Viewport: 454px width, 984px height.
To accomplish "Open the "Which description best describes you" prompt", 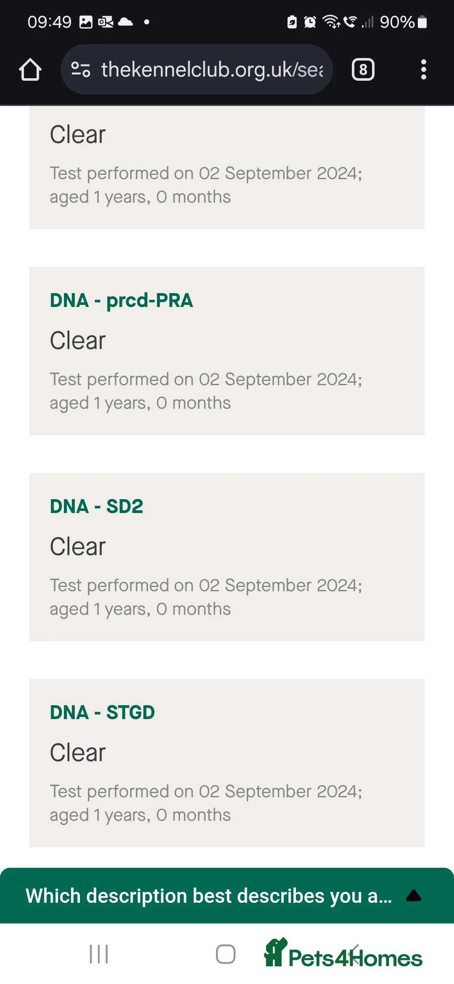I will point(209,896).
